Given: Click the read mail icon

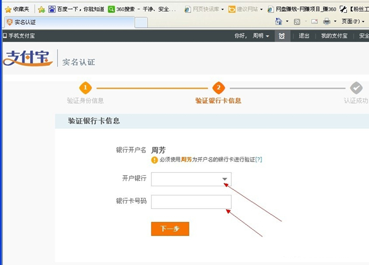Looking at the screenshot, I should tap(314, 22).
